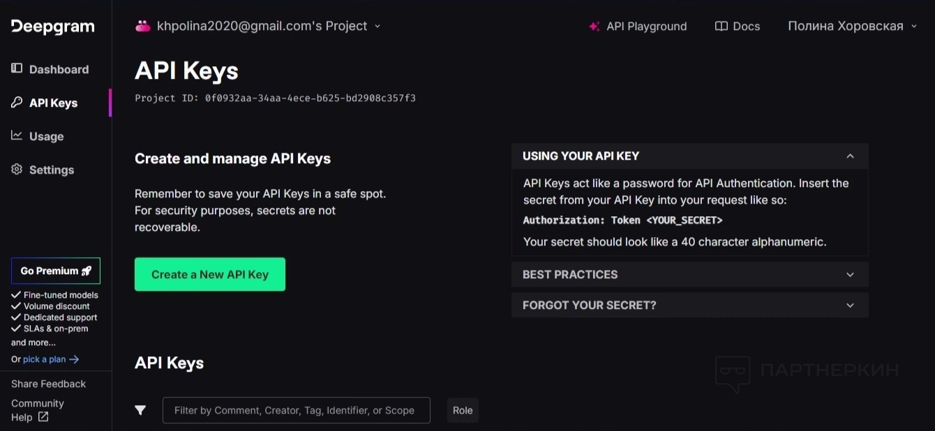Click the API Playground sparkle icon
This screenshot has width=935, height=431.
pyautogui.click(x=594, y=27)
